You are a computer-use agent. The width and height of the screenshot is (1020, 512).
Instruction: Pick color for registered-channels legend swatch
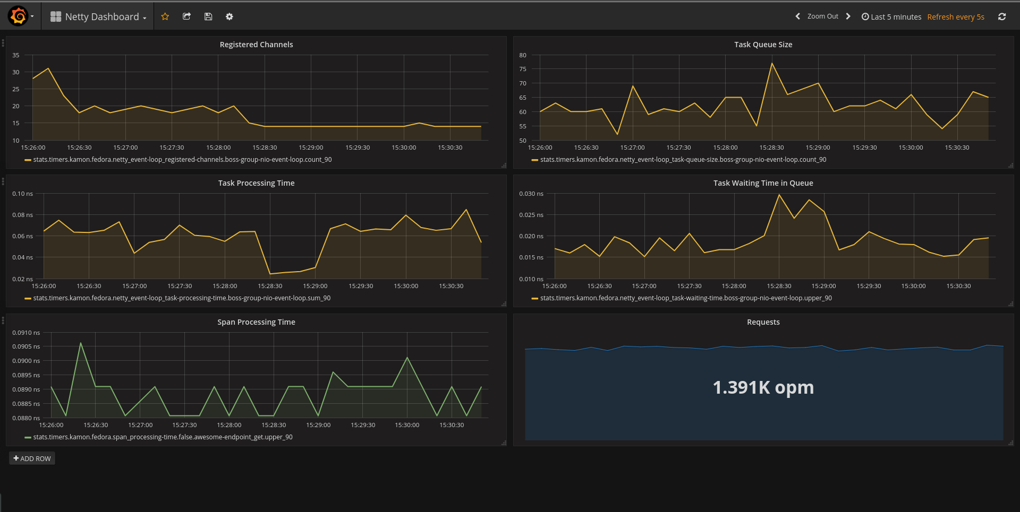(28, 160)
